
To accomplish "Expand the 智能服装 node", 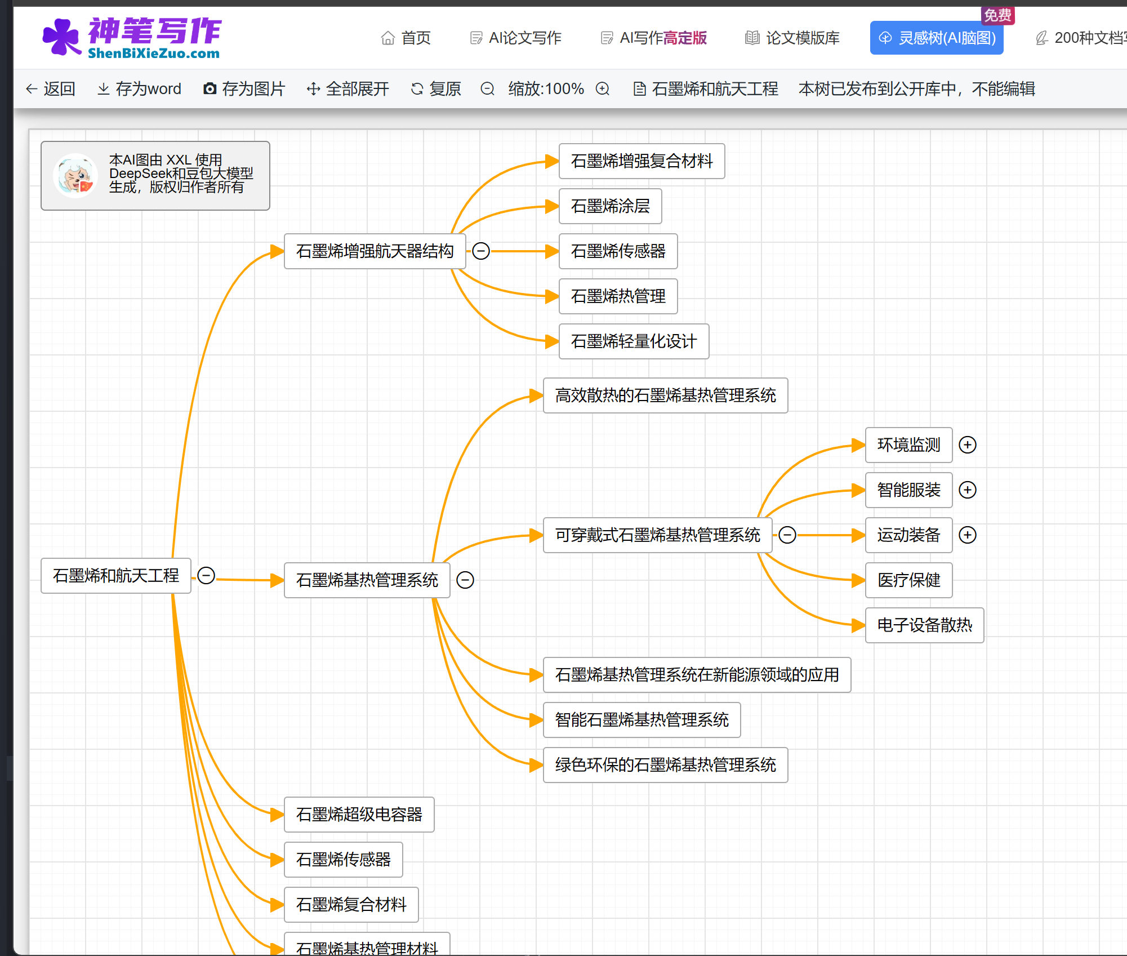I will click(x=968, y=490).
